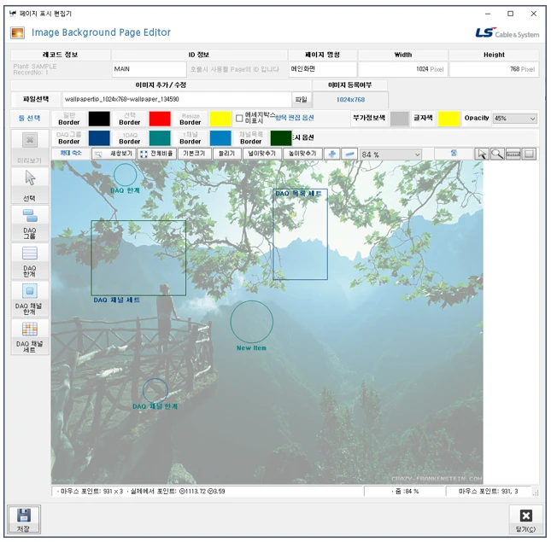Open the Opacity 45% dropdown
The image size is (551, 542).
point(515,119)
